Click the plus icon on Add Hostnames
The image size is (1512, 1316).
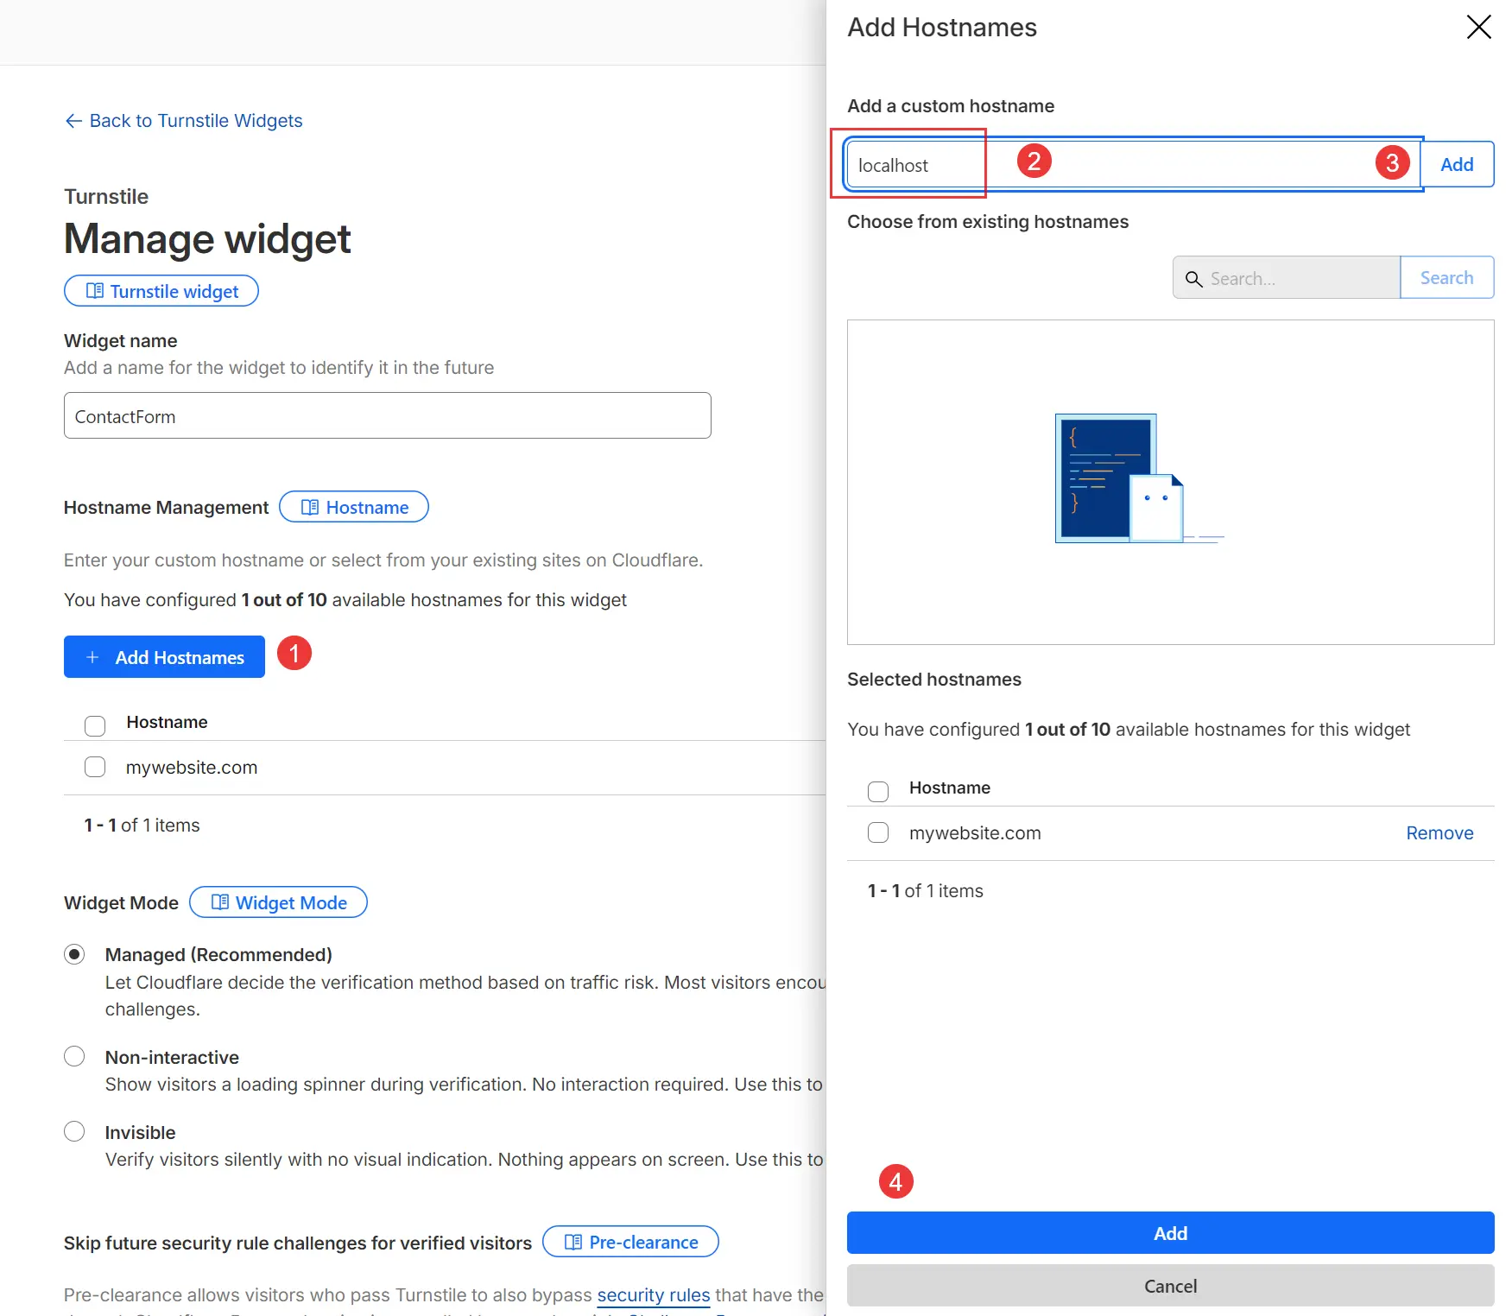click(93, 657)
